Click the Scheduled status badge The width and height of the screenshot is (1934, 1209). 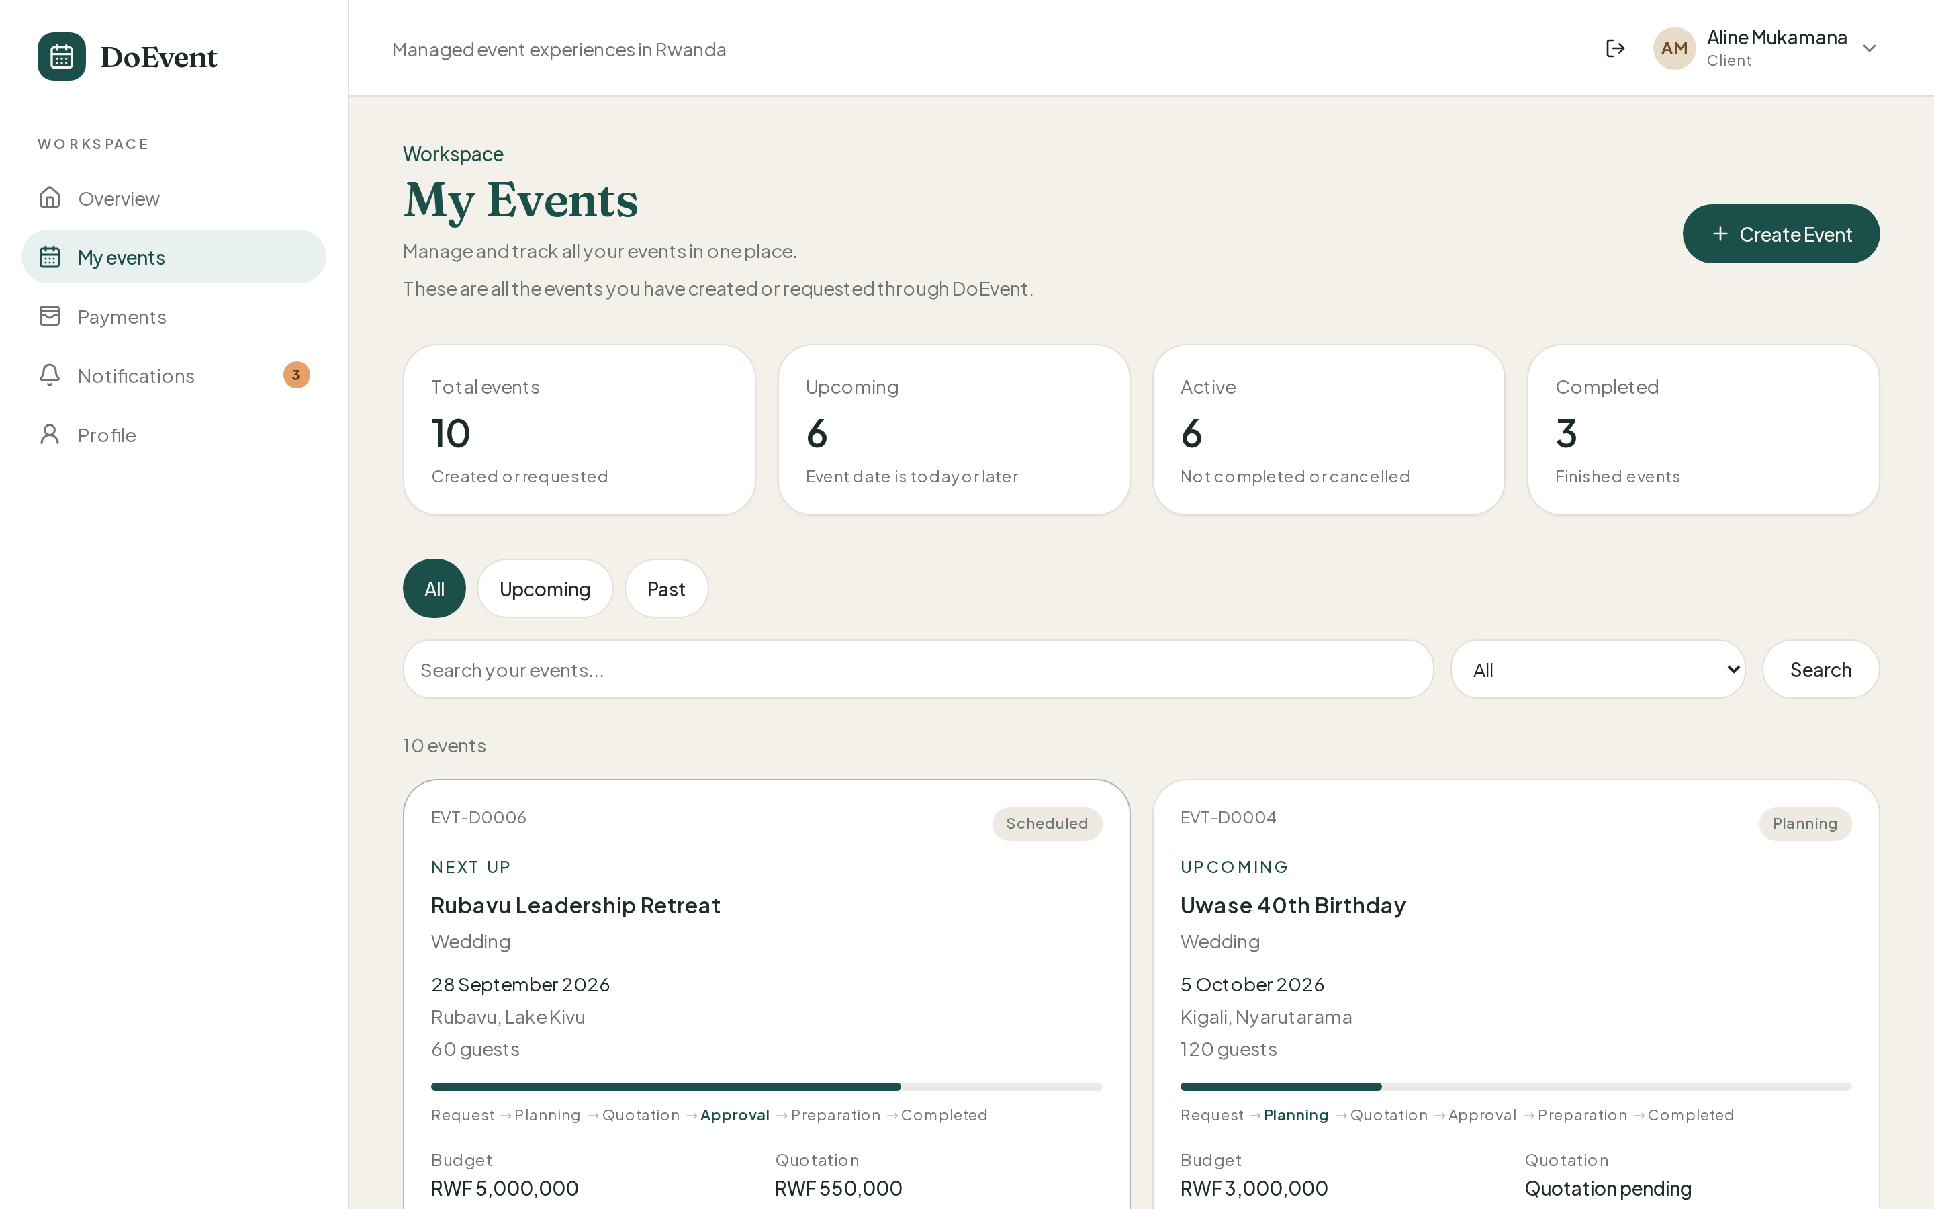(x=1047, y=823)
